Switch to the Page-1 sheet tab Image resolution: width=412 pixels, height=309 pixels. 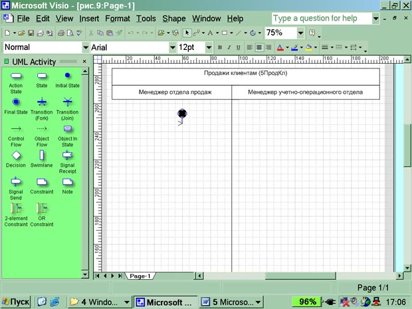140,276
